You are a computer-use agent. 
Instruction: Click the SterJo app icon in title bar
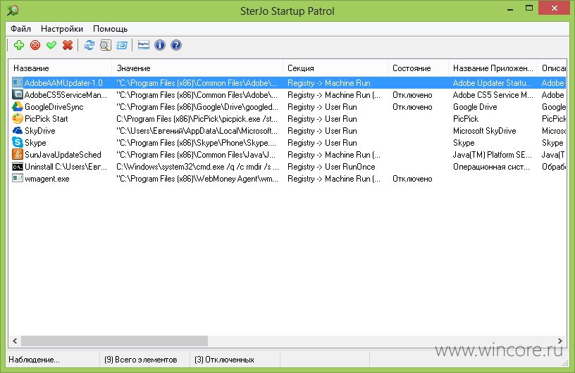(13, 11)
